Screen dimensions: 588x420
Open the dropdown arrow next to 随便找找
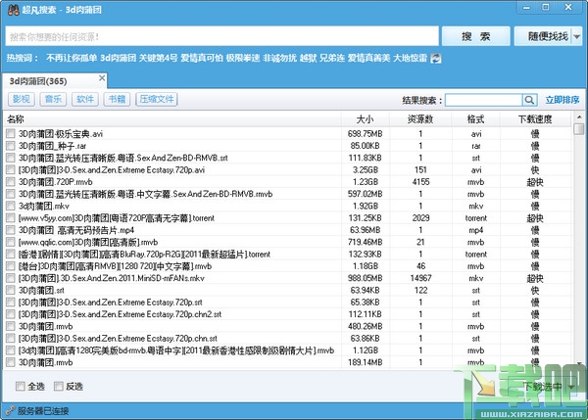pyautogui.click(x=577, y=36)
